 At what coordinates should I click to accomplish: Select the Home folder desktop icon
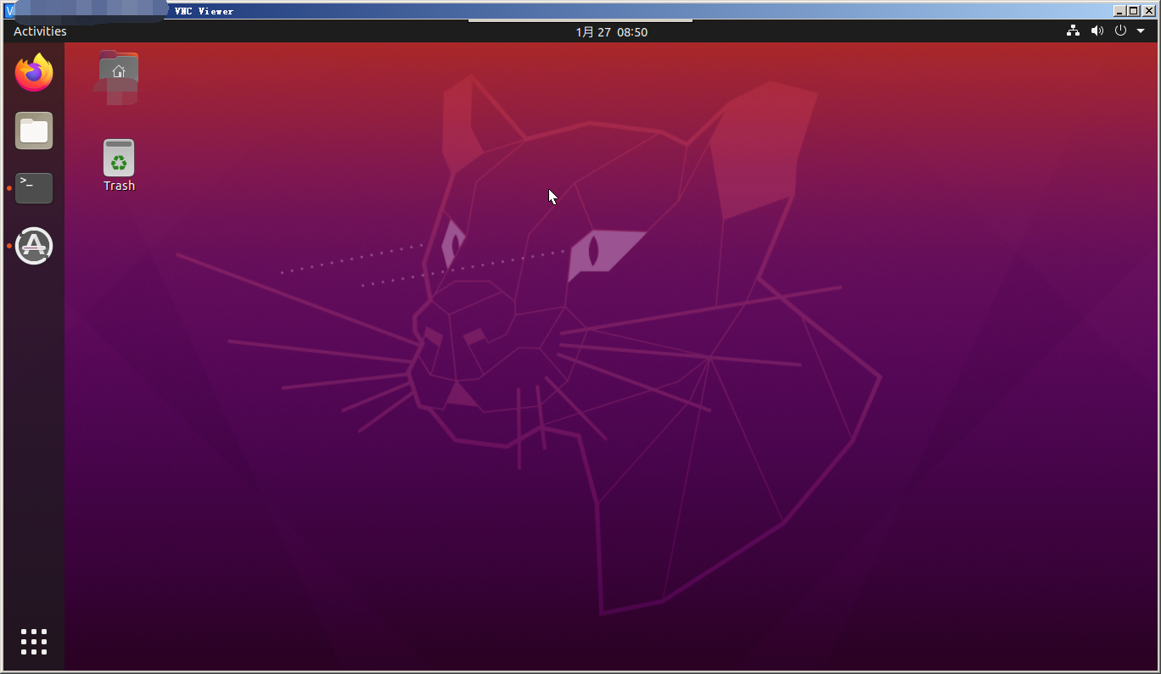coord(119,76)
